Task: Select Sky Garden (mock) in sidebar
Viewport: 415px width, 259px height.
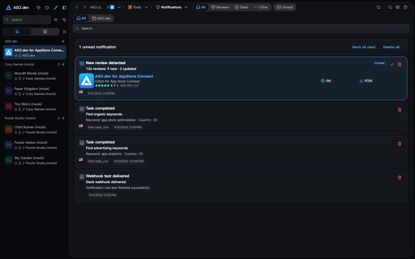Action: 35,160
